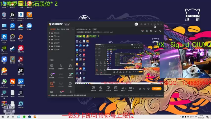The height and width of the screenshot is (119, 211).
Task: Open notifications bell in the stream header
Action: [155, 31]
